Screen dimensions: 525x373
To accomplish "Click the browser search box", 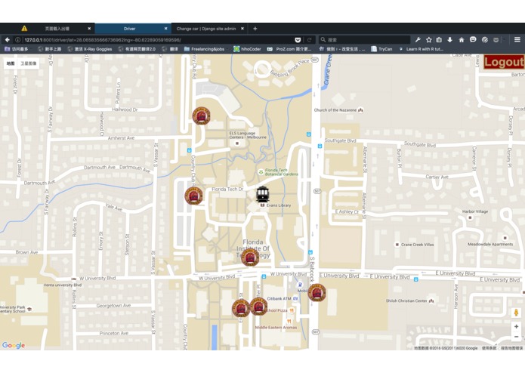I will click(364, 40).
